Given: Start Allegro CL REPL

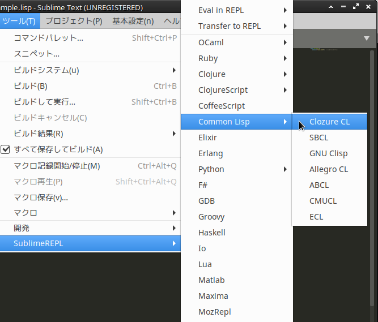Looking at the screenshot, I should click(x=329, y=169).
